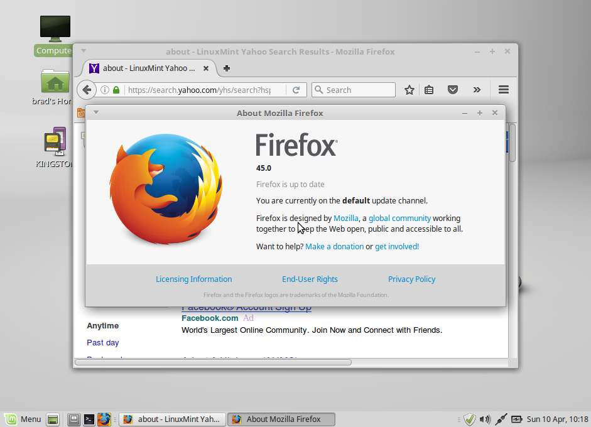
Task: Open the Mozilla link
Action: (x=345, y=219)
